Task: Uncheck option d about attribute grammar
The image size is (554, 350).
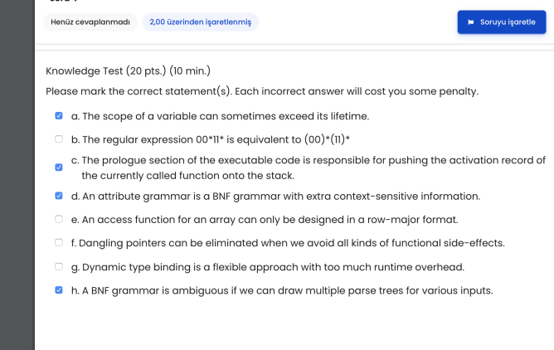Action: [x=59, y=197]
